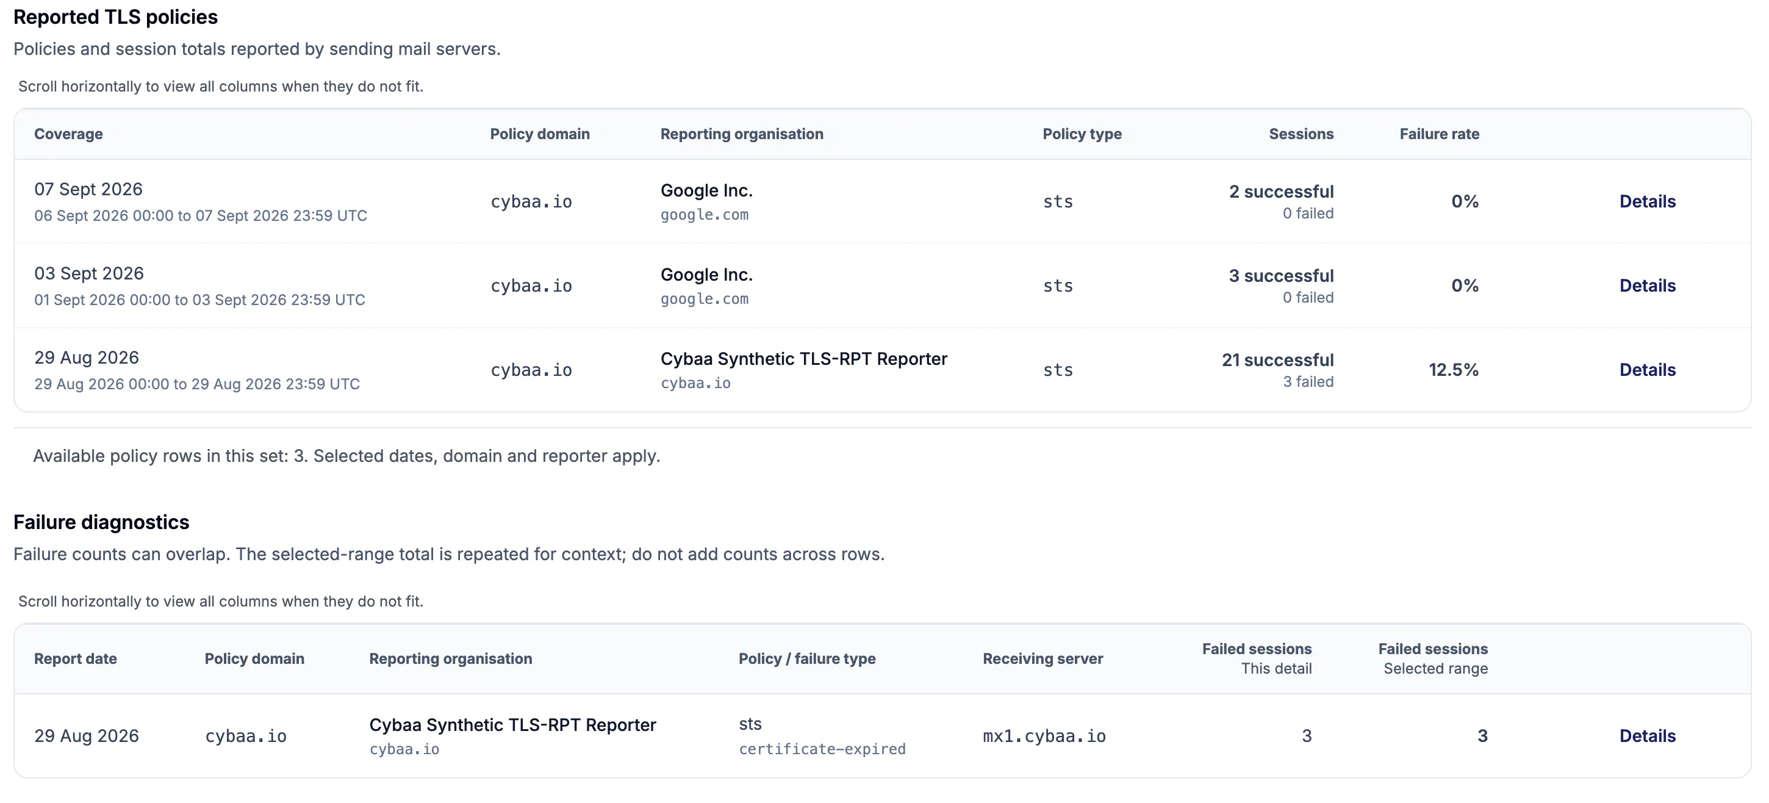The image size is (1769, 803).
Task: Click the 'Failed sessions This detail' header
Action: point(1257,659)
